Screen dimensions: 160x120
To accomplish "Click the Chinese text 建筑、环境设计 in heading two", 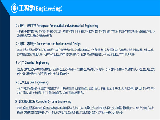I will tap(27, 44).
